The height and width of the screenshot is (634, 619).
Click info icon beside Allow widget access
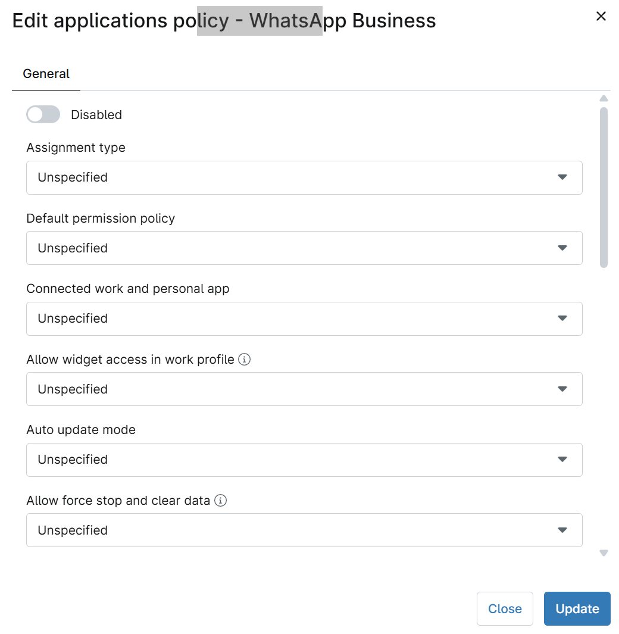pyautogui.click(x=244, y=360)
